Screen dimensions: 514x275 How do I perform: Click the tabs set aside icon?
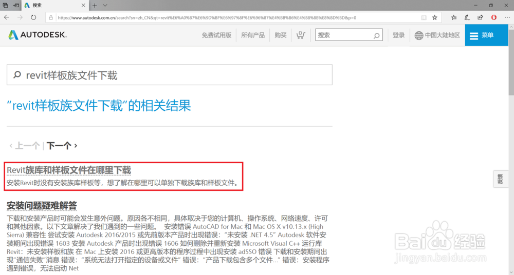(6, 6)
